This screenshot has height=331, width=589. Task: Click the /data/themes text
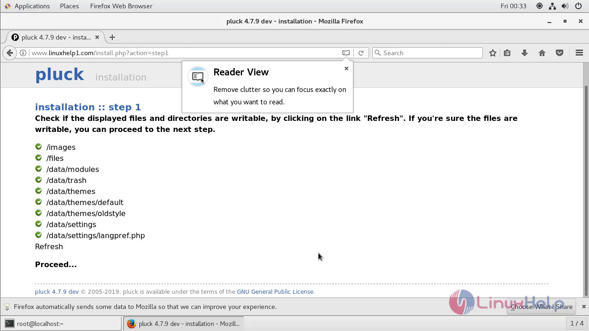pos(70,191)
